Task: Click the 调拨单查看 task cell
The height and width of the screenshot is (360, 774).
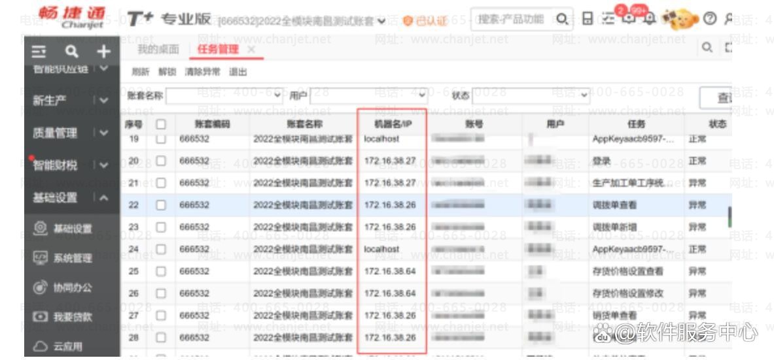Action: click(614, 205)
